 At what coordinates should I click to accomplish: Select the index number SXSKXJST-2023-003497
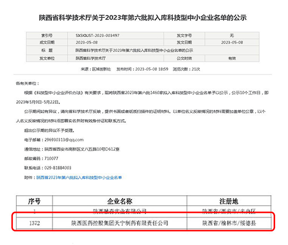(97, 36)
